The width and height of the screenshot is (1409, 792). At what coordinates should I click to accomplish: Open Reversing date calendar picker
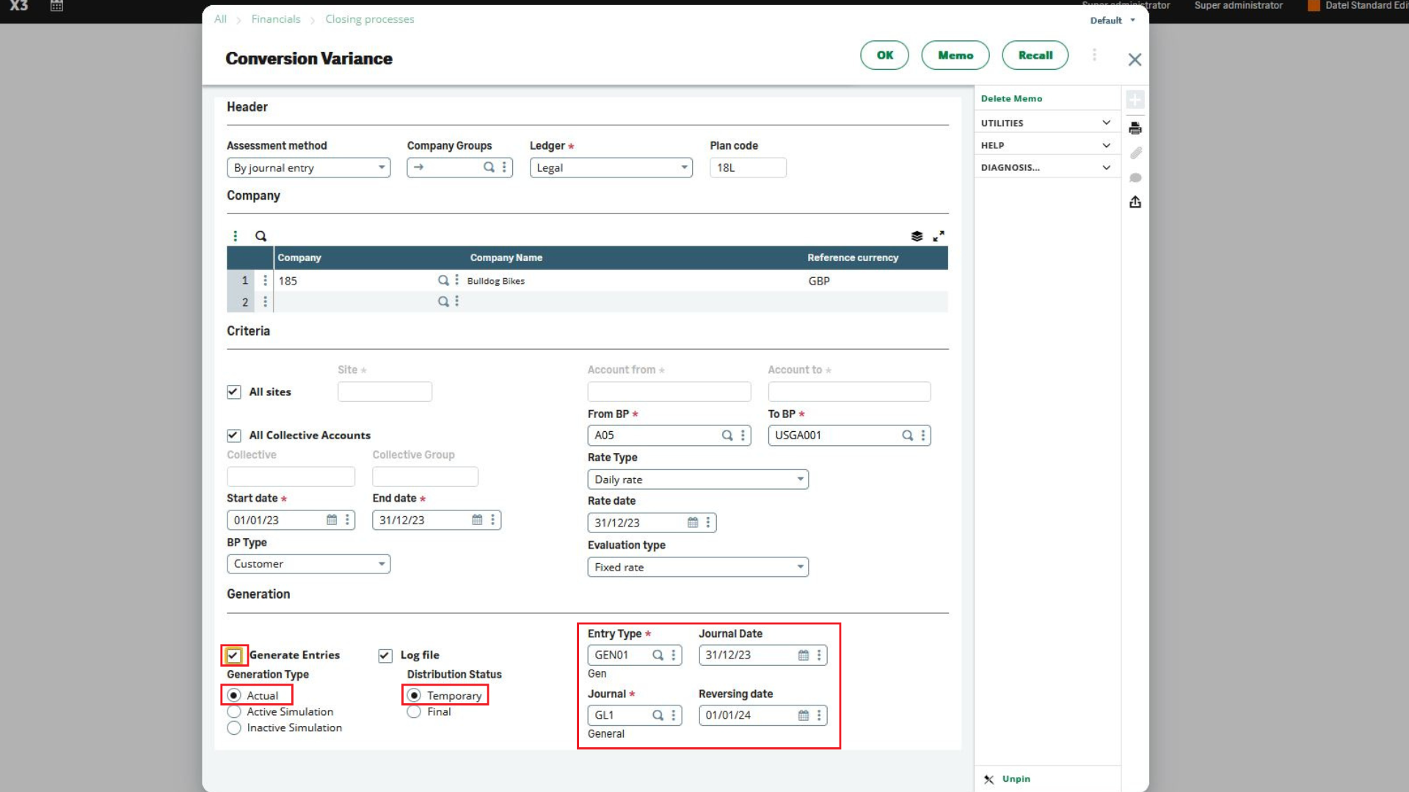pos(804,715)
